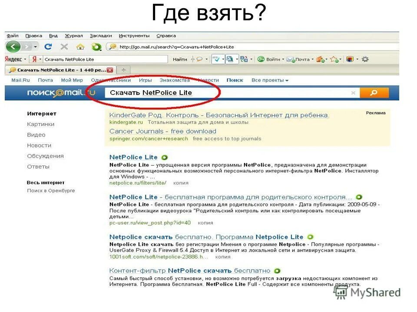
Task: Open the Закладки menu
Action: 101,36
